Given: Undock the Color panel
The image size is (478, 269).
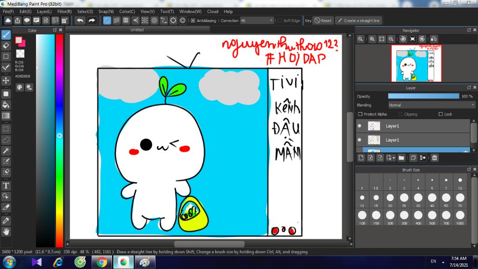Looking at the screenshot, I should (x=55, y=30).
